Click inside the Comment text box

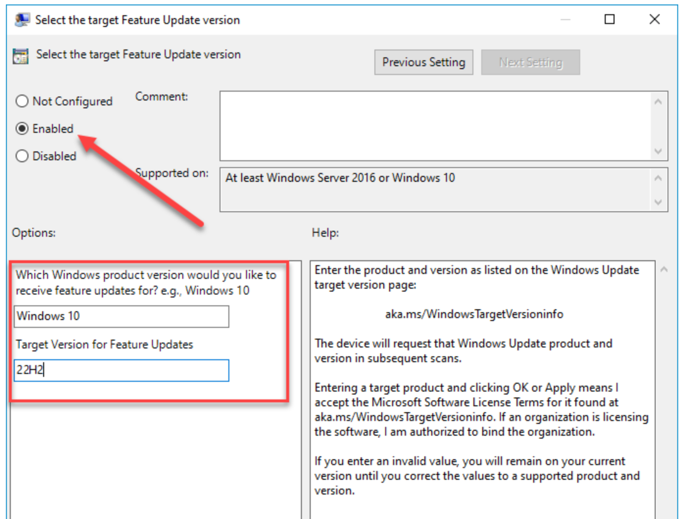click(x=436, y=125)
